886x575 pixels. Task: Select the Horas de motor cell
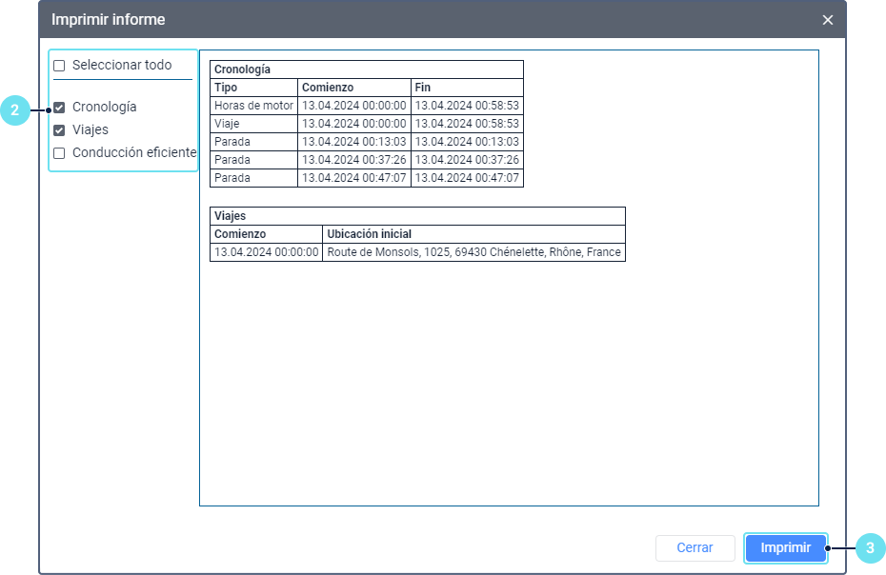(253, 106)
